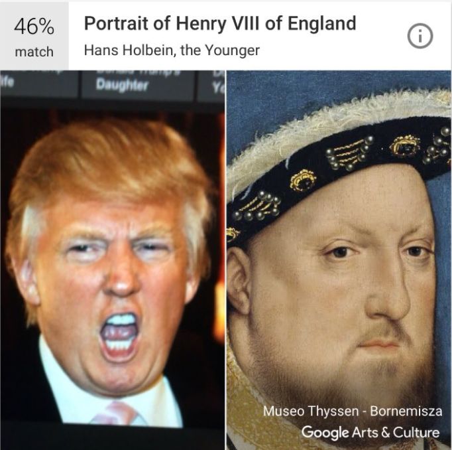
Task: Tap the 46% match score badge
Action: (34, 36)
